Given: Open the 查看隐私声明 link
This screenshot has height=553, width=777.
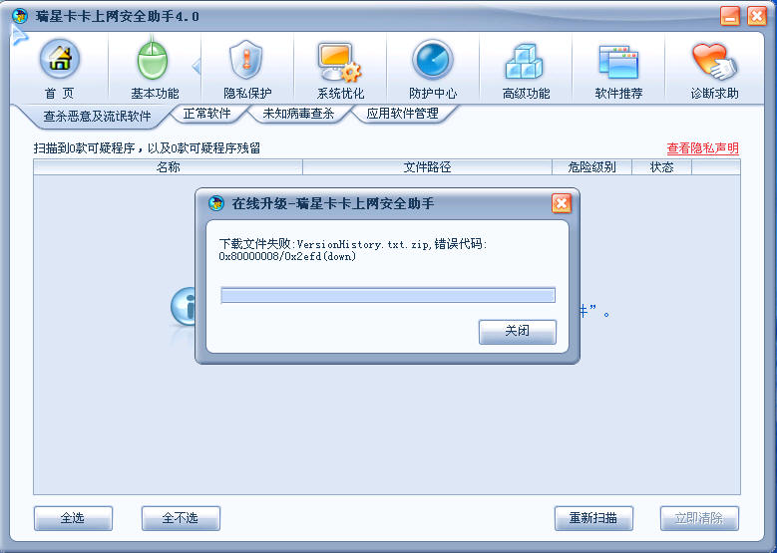Looking at the screenshot, I should (702, 148).
